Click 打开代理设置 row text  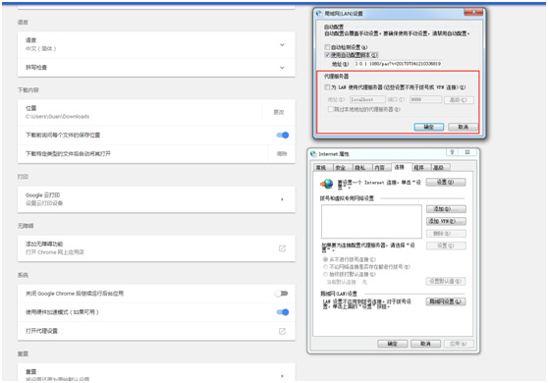point(41,331)
